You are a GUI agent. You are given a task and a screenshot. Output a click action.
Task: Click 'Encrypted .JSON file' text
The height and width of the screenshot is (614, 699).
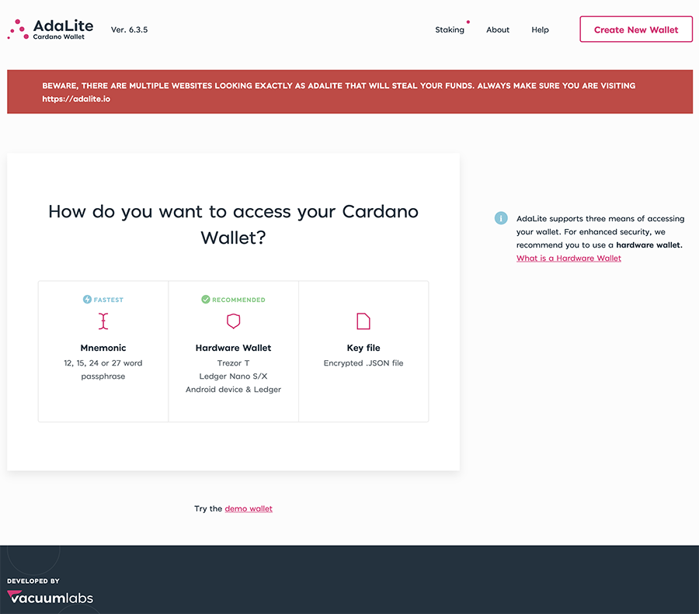pyautogui.click(x=363, y=363)
